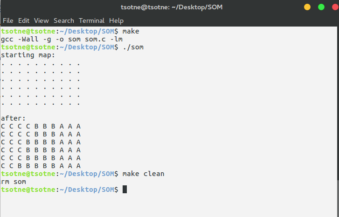Open the File menu

tap(8, 20)
